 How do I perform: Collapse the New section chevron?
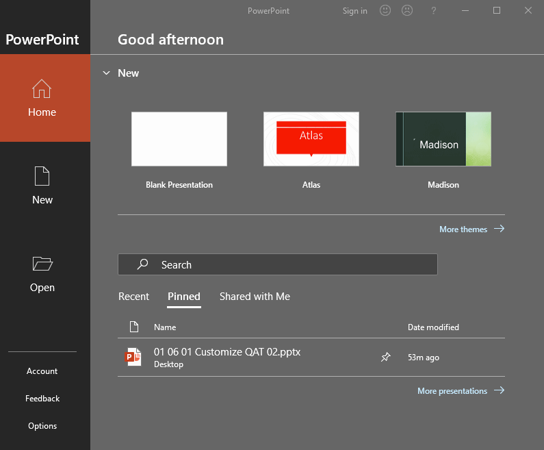pos(106,73)
